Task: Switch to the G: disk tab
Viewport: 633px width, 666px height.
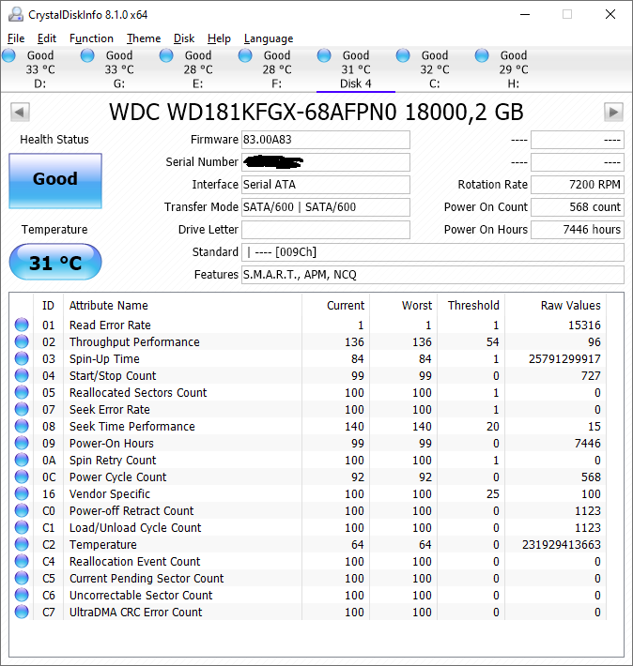Action: [119, 69]
